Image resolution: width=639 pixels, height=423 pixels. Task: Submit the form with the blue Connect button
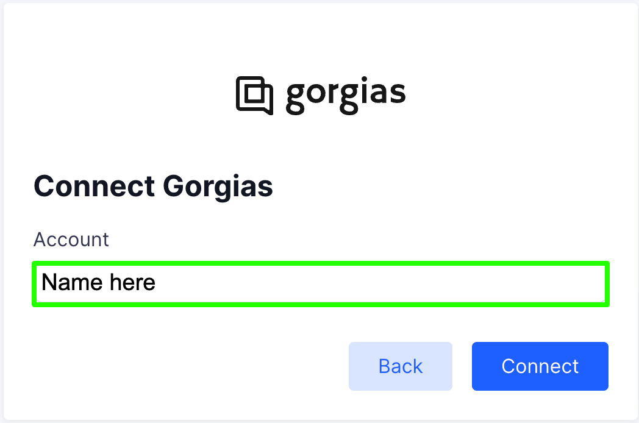pos(540,366)
